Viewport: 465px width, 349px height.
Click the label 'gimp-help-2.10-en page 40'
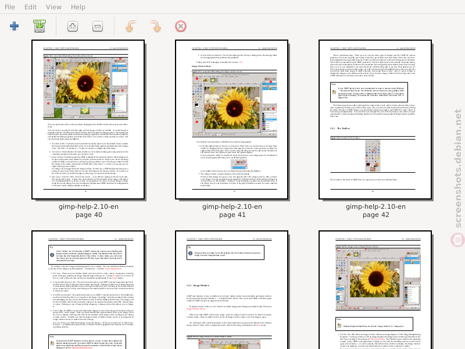[89, 211]
